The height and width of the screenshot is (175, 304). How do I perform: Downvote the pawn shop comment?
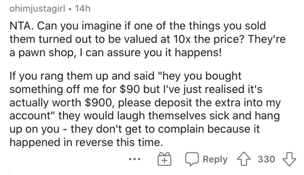[290, 159]
